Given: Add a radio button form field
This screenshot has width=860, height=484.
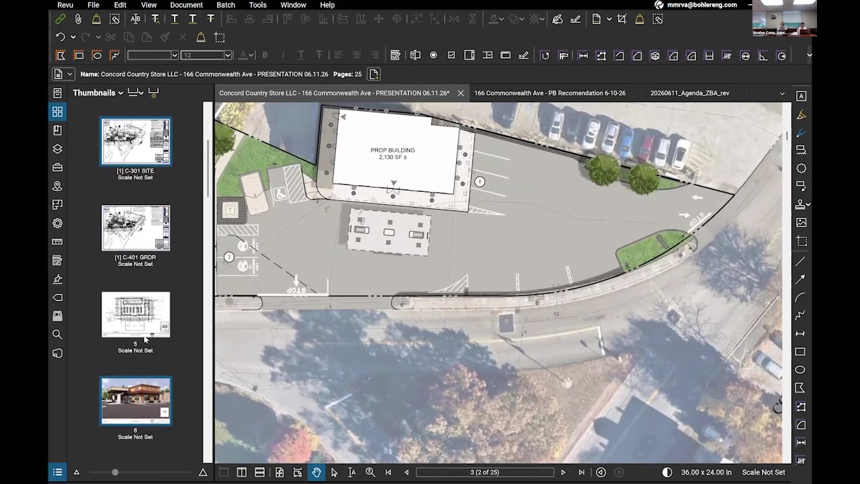Looking at the screenshot, I should [x=433, y=55].
